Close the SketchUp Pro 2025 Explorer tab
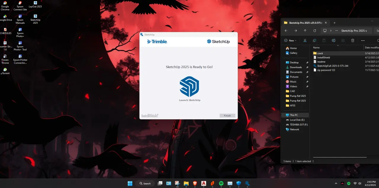This screenshot has height=188, width=379. (x=326, y=23)
